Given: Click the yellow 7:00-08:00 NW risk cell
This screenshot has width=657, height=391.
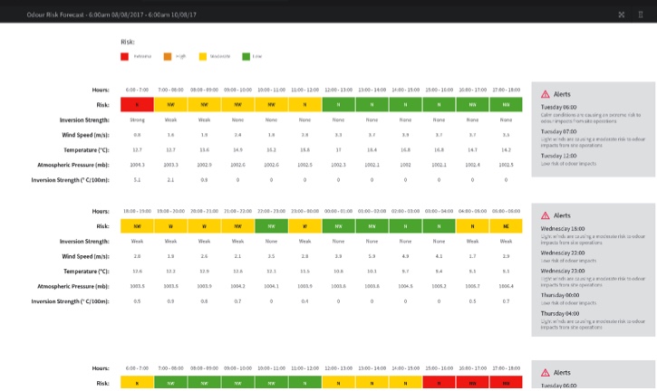Looking at the screenshot, I should tap(170, 105).
